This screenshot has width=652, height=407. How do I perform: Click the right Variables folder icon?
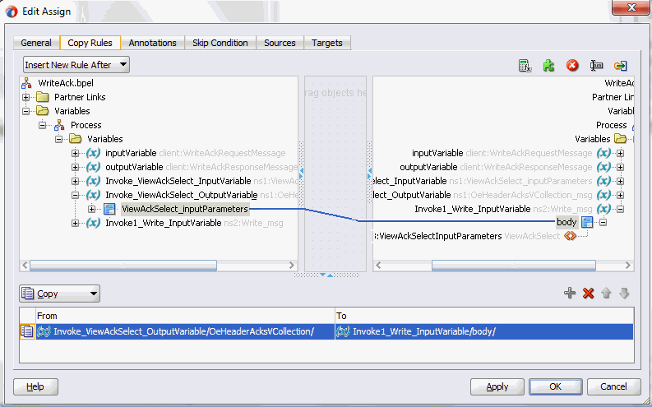click(x=621, y=138)
